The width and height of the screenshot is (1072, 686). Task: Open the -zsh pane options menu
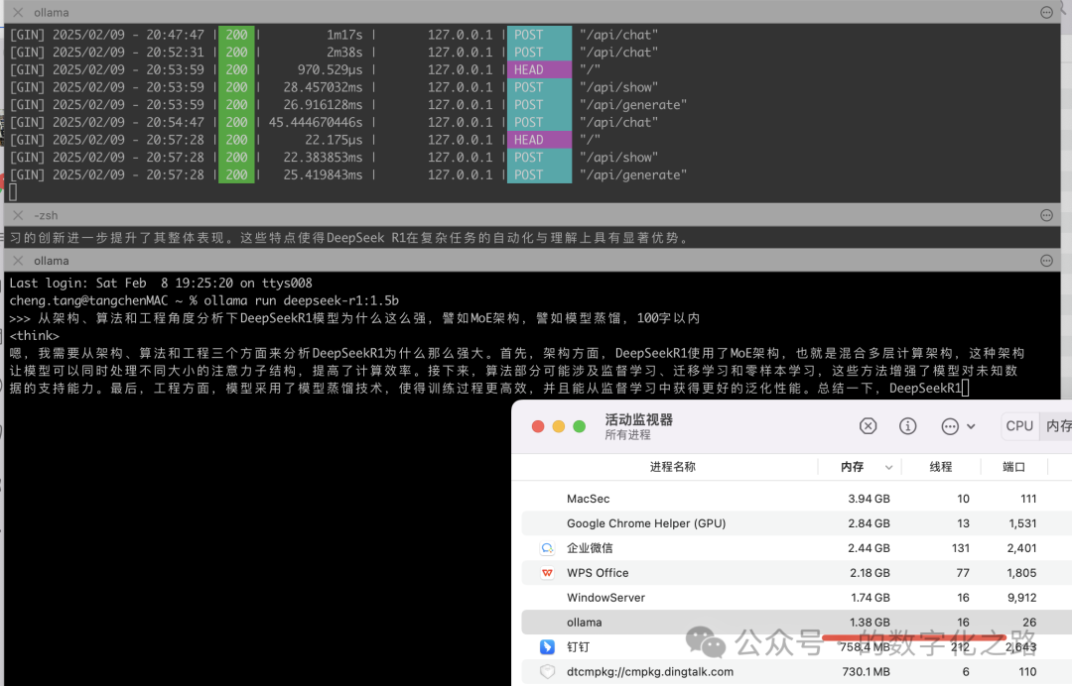click(1046, 215)
